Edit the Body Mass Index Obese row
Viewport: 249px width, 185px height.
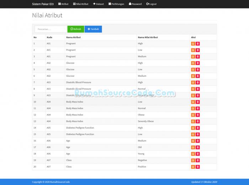(193, 115)
